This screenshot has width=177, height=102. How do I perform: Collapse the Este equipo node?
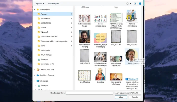tap(35, 81)
